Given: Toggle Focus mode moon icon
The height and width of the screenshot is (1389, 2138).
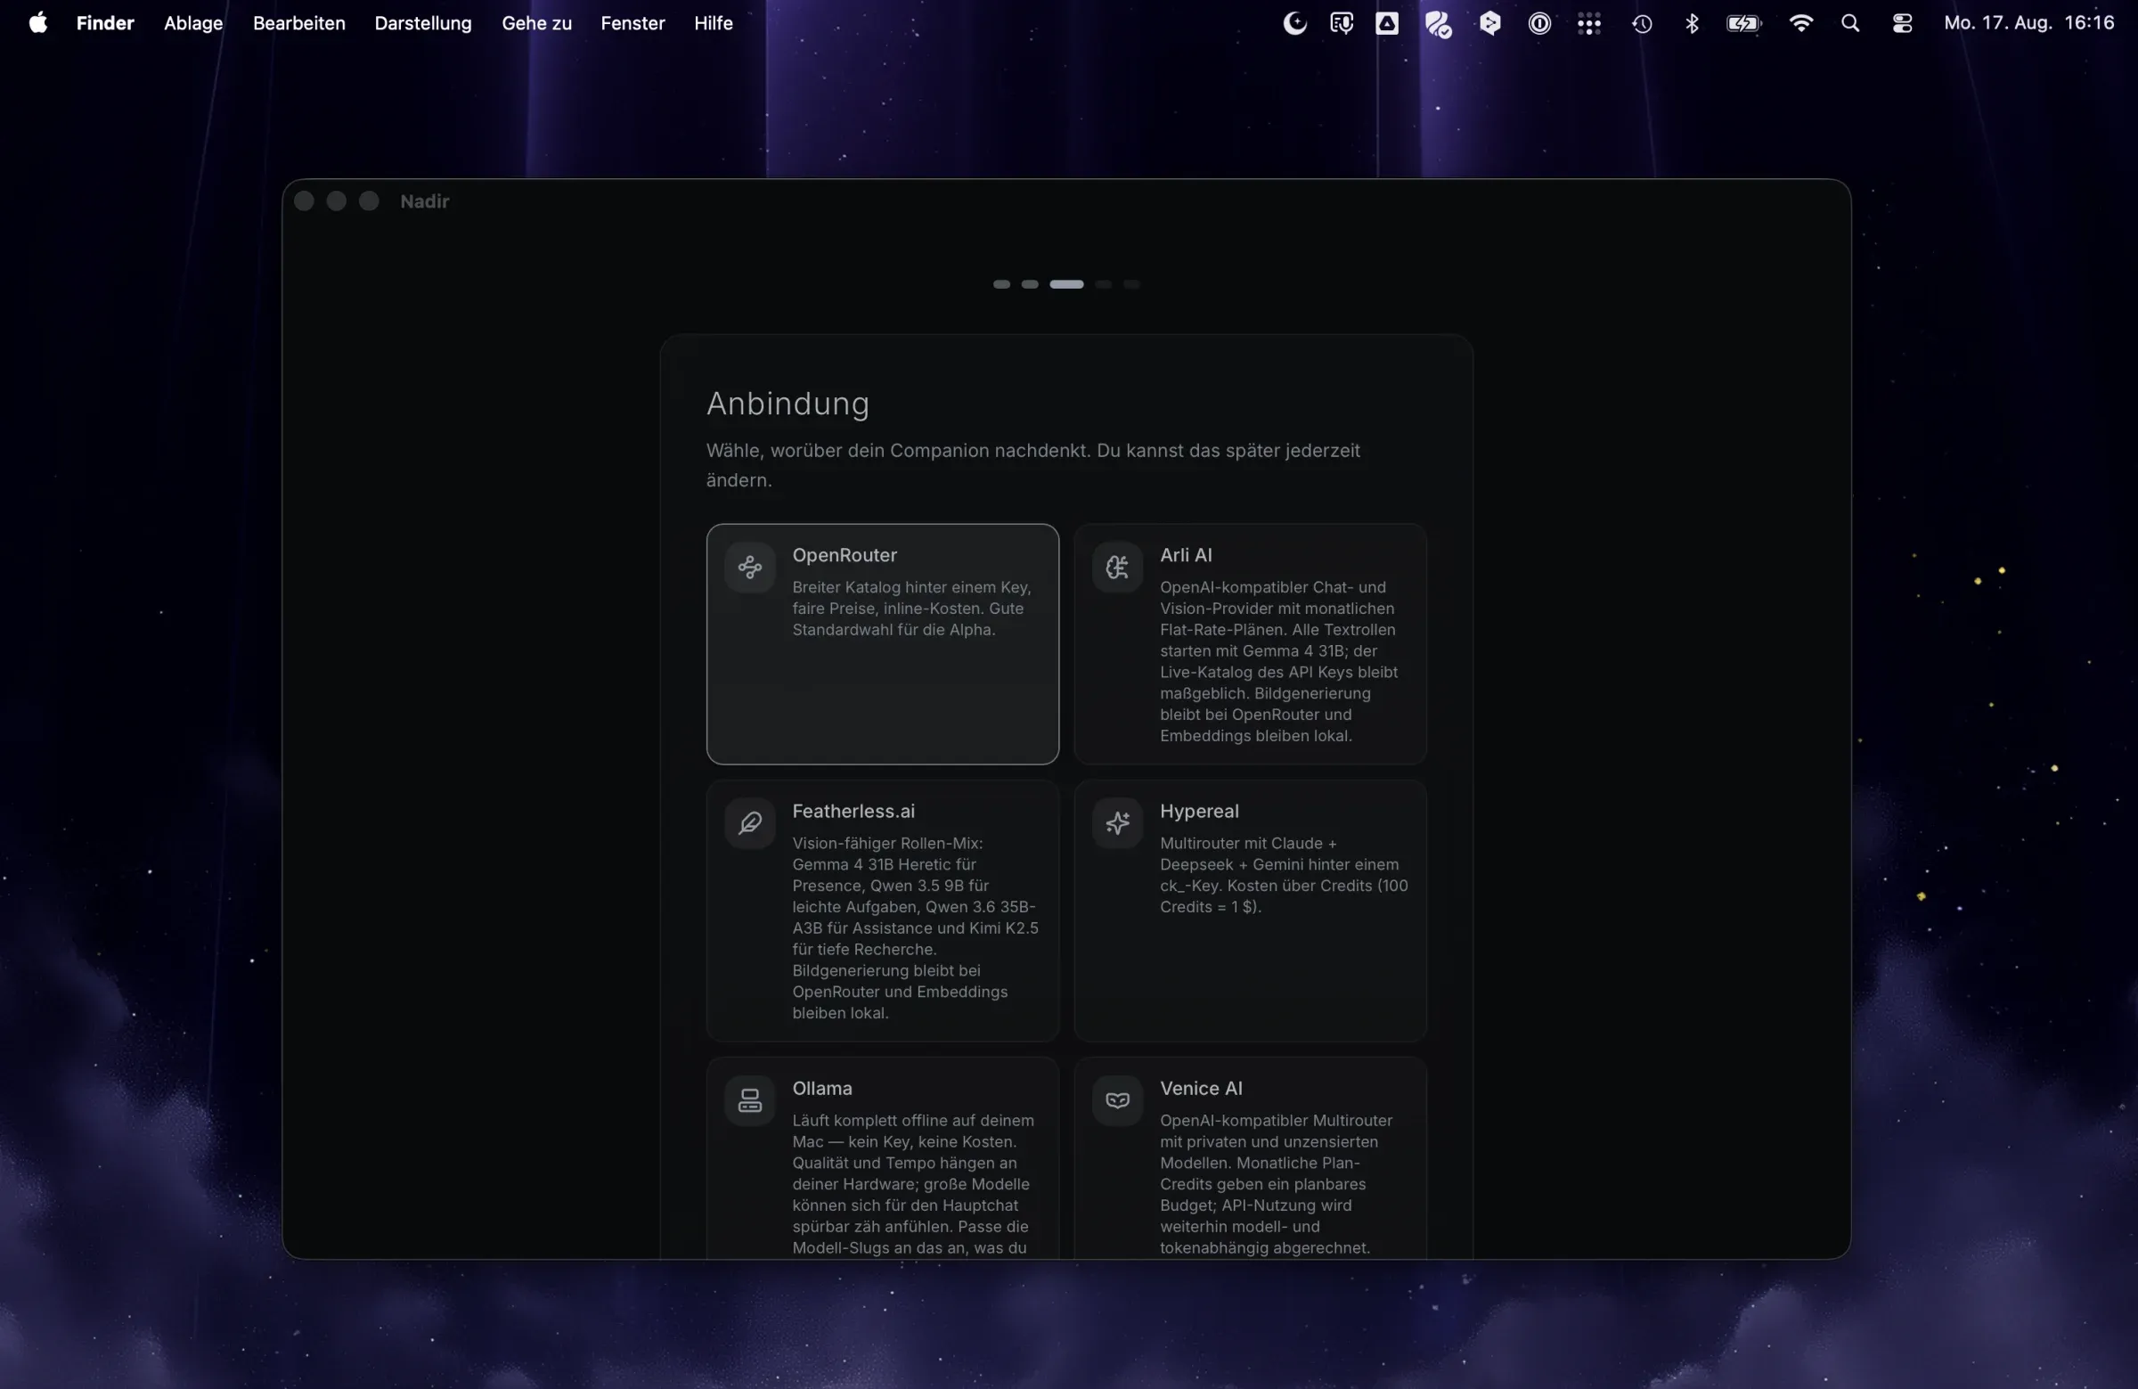Looking at the screenshot, I should click(x=1294, y=23).
